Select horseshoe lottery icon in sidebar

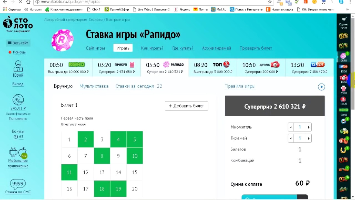344,151
